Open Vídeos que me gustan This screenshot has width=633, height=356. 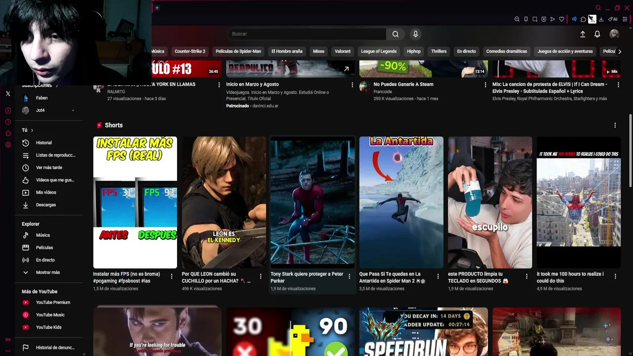(x=49, y=180)
